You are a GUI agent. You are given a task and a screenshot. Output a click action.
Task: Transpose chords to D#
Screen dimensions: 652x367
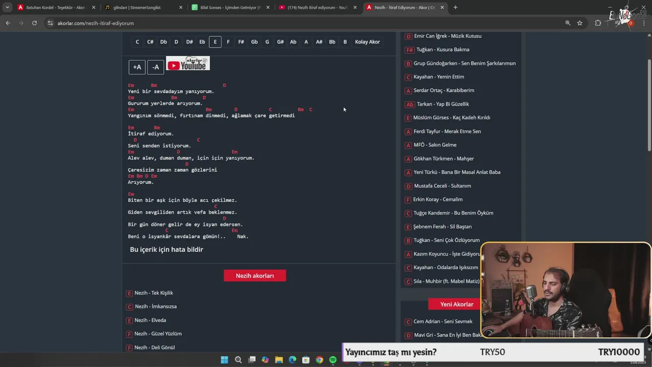(189, 42)
